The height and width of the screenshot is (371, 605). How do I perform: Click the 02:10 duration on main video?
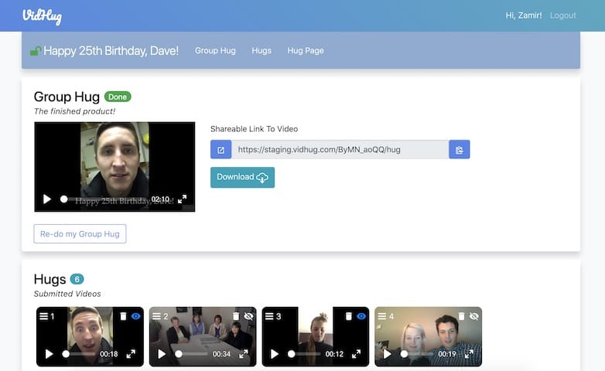tap(160, 199)
